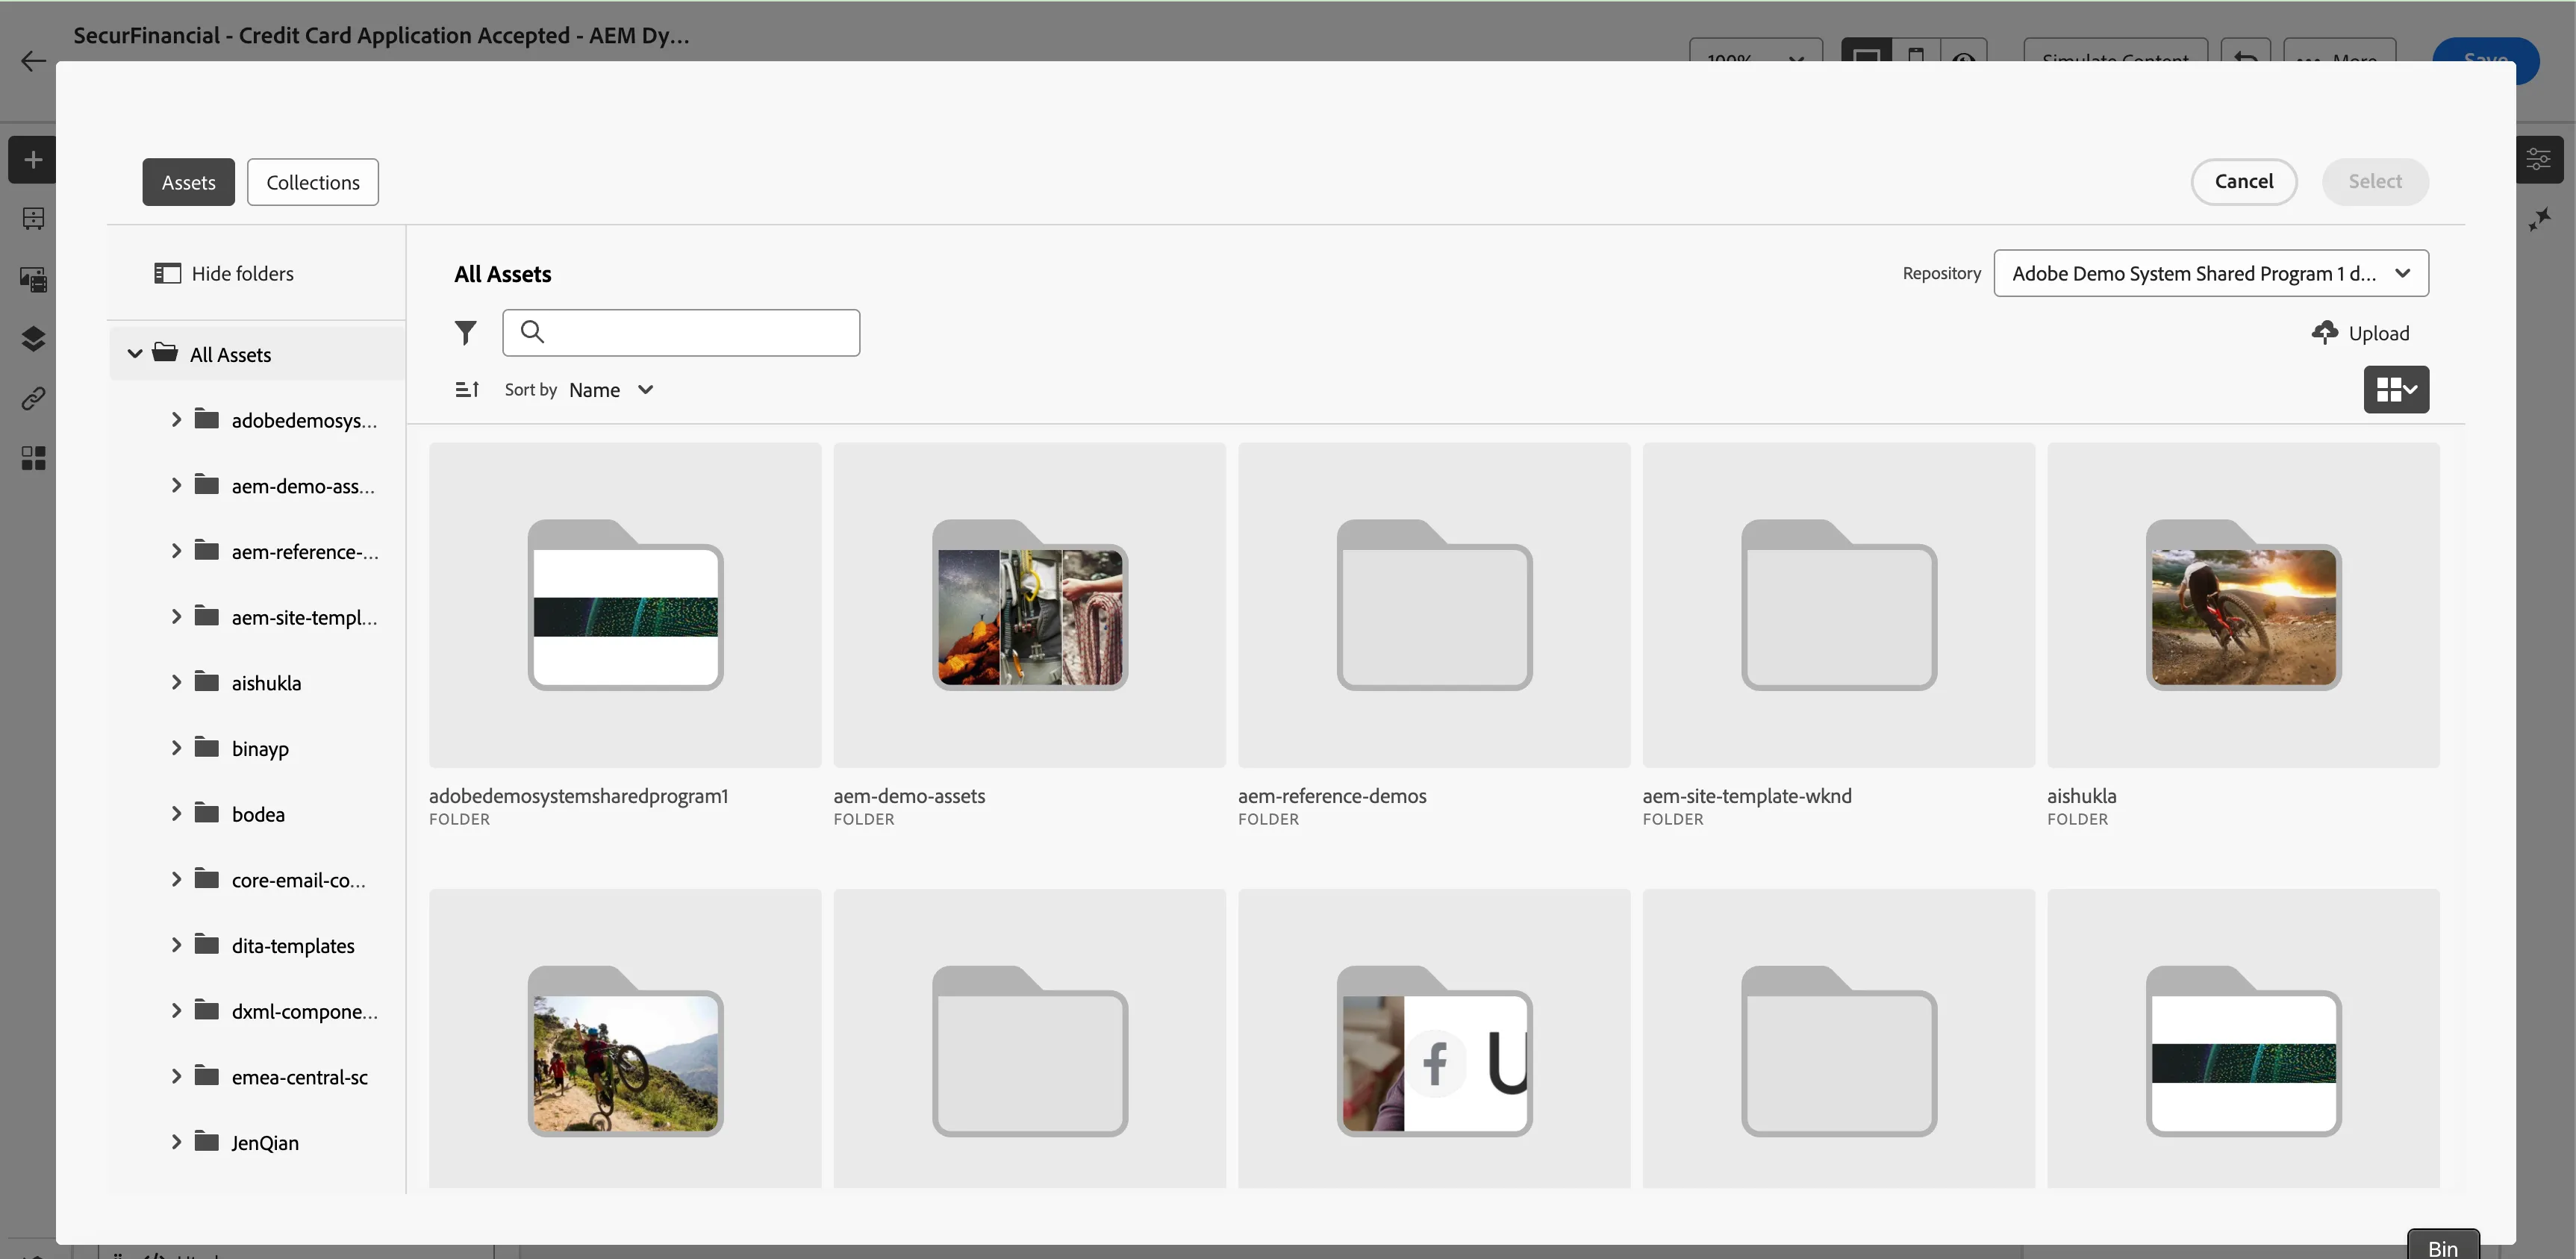
Task: Open aishukla folder thumbnail in grid
Action: tap(2243, 605)
